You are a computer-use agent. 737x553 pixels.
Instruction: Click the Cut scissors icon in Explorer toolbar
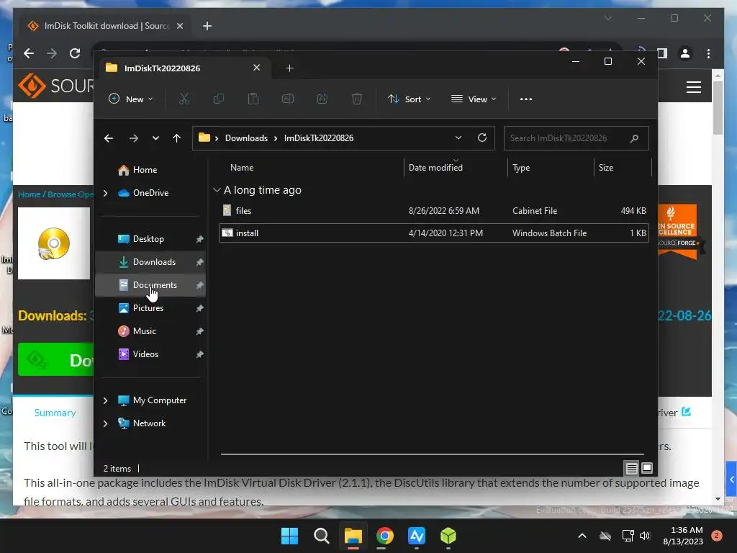click(x=184, y=99)
